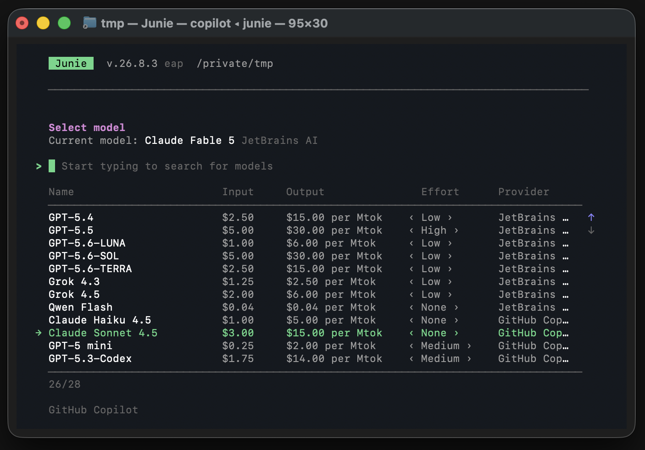The height and width of the screenshot is (450, 645).
Task: Select the GPT-5.3-Codex model
Action: point(90,359)
